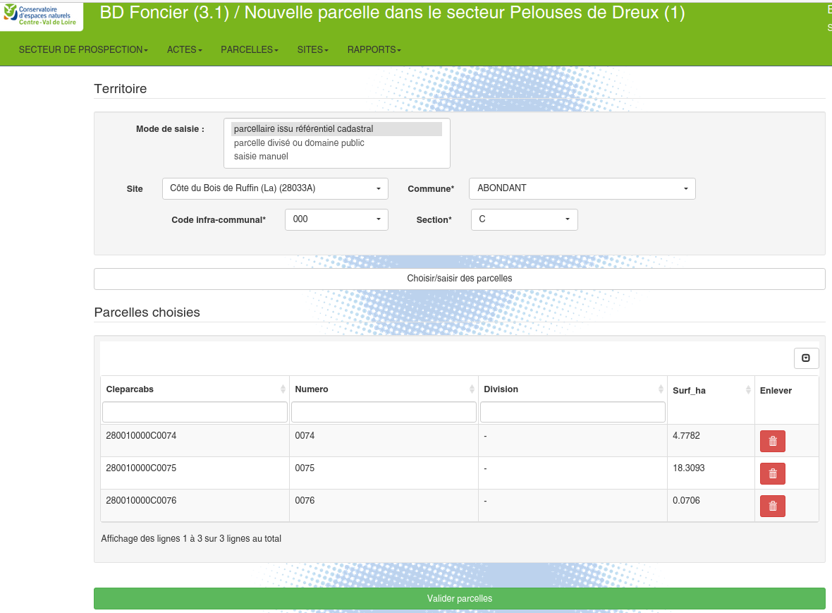Open the Secteur de Prospection menu

pos(83,50)
